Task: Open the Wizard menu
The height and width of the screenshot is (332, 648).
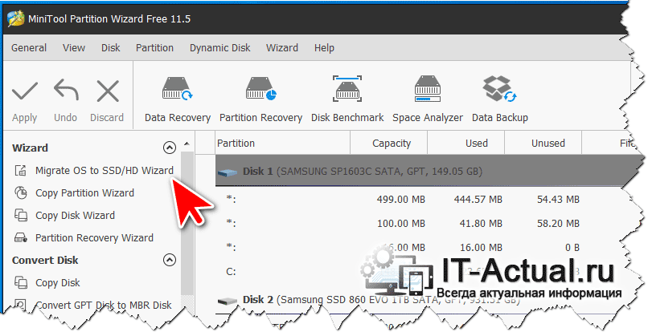Action: pyautogui.click(x=282, y=48)
